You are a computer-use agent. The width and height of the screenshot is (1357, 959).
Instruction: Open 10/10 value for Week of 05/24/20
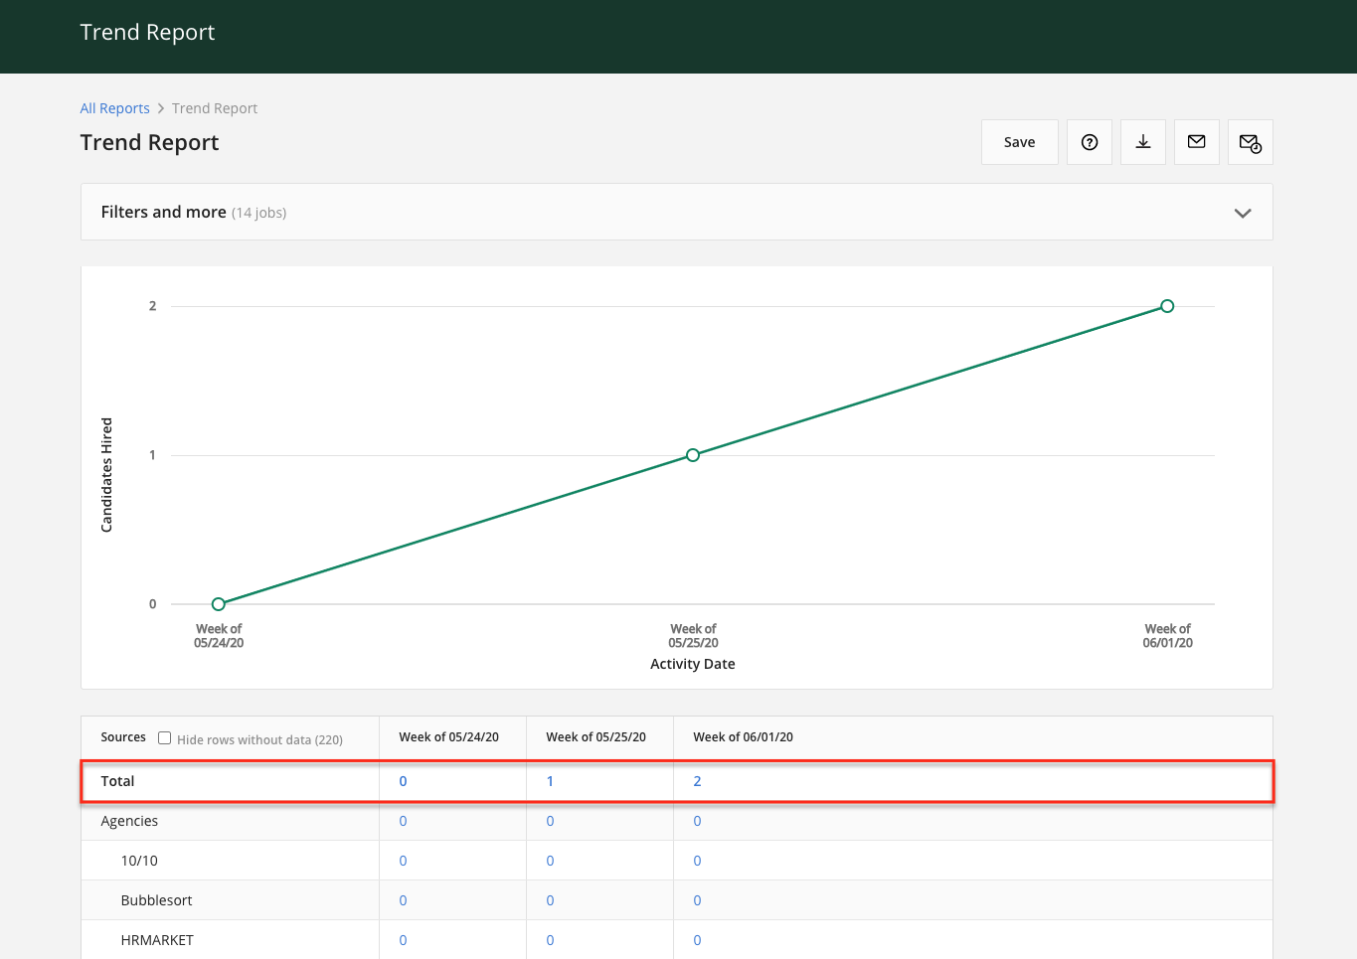tap(403, 861)
